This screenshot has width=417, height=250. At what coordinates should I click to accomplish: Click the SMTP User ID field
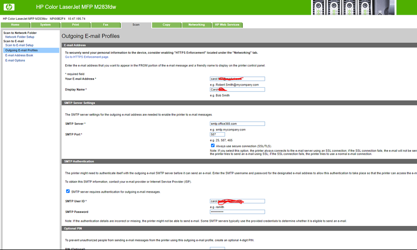pos(237,201)
